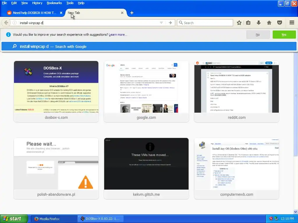Open the kekvm.glitch.me thumbnail tile
Image resolution: width=298 pixels, height=223 pixels.
click(146, 168)
